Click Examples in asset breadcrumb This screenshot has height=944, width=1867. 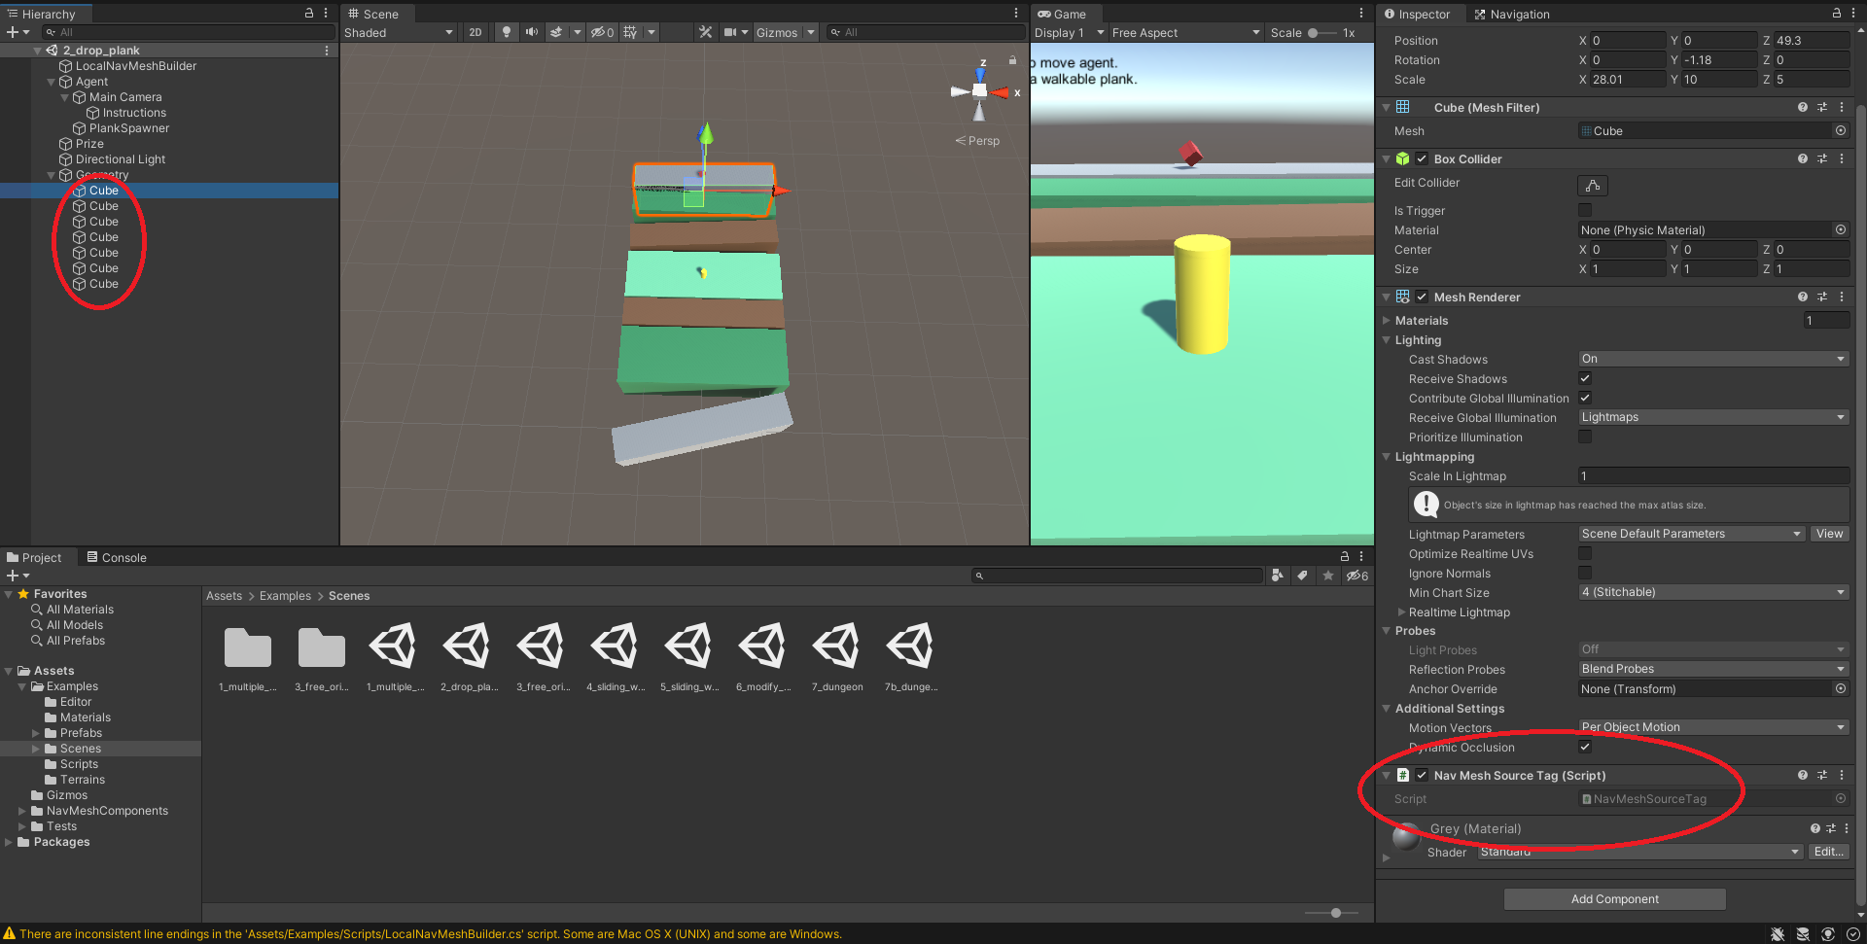click(285, 596)
